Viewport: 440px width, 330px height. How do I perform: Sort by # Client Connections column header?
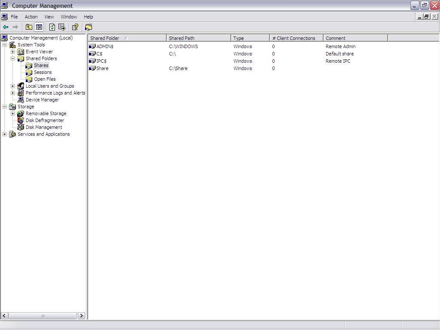pyautogui.click(x=296, y=38)
